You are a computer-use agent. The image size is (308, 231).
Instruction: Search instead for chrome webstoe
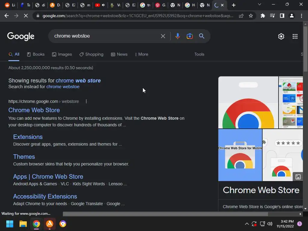point(63,87)
